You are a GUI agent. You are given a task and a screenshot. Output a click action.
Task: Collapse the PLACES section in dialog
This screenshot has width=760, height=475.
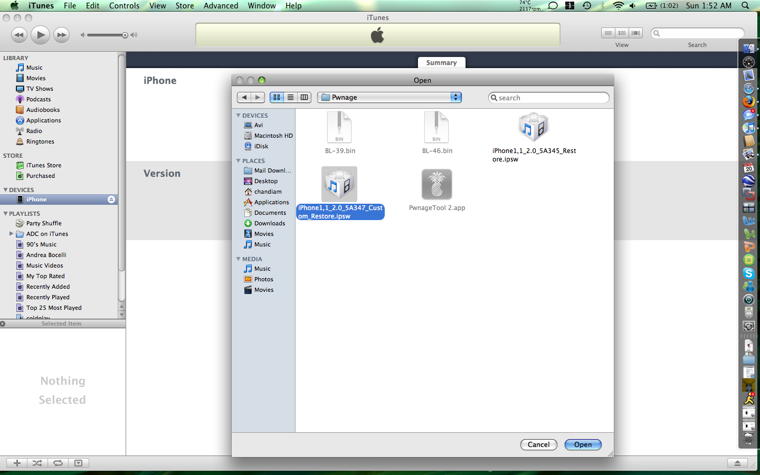[239, 161]
